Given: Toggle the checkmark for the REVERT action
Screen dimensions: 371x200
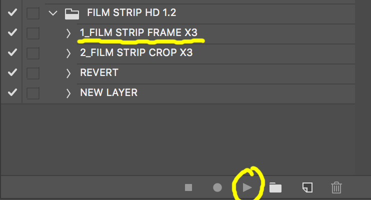Looking at the screenshot, I should tap(12, 72).
